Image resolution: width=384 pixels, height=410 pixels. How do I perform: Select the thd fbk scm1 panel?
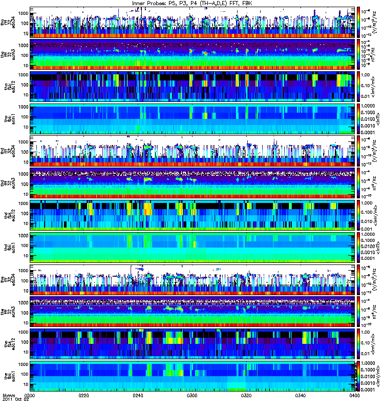(192, 248)
